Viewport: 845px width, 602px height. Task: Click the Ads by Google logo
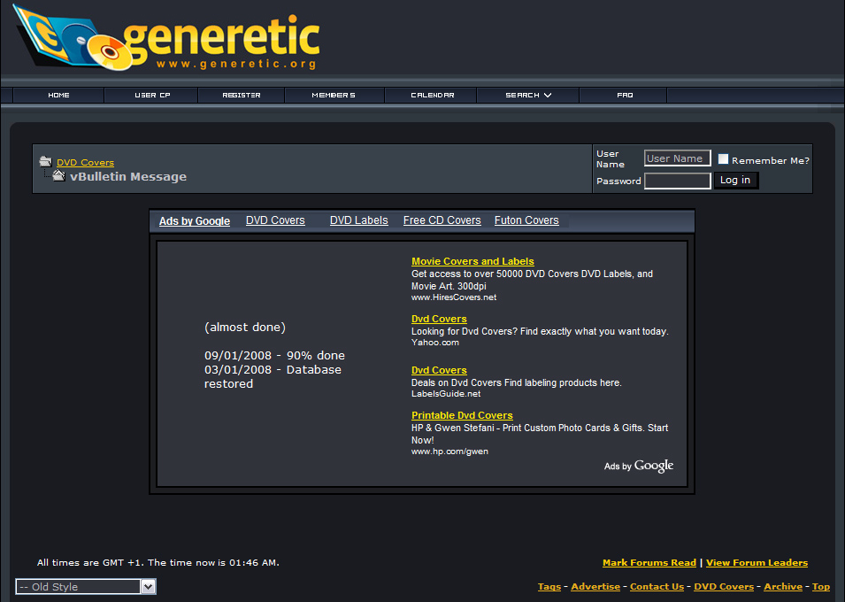point(638,466)
